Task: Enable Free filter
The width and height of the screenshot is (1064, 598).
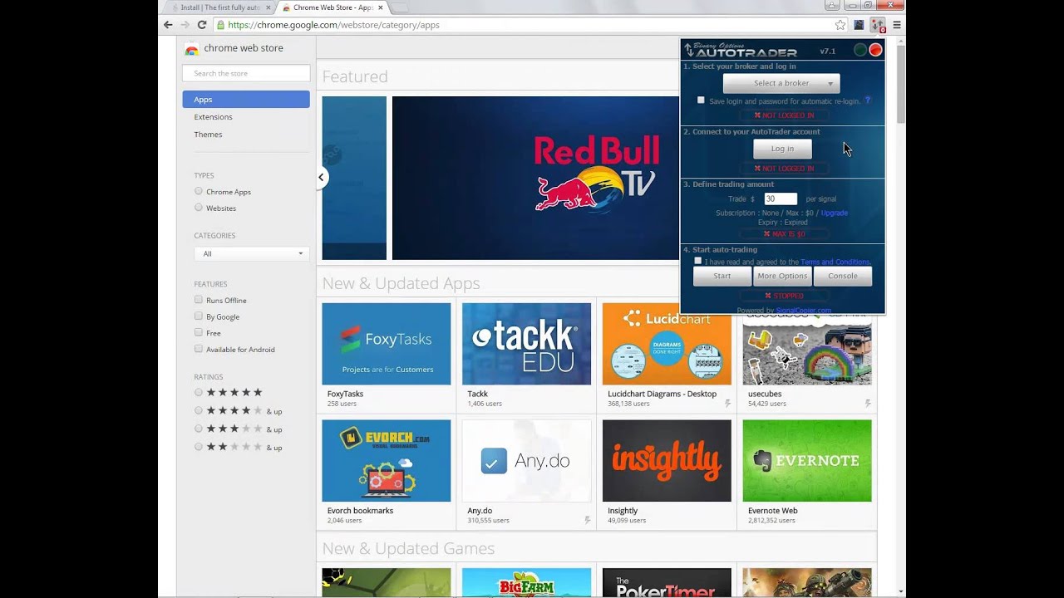Action: tap(199, 332)
